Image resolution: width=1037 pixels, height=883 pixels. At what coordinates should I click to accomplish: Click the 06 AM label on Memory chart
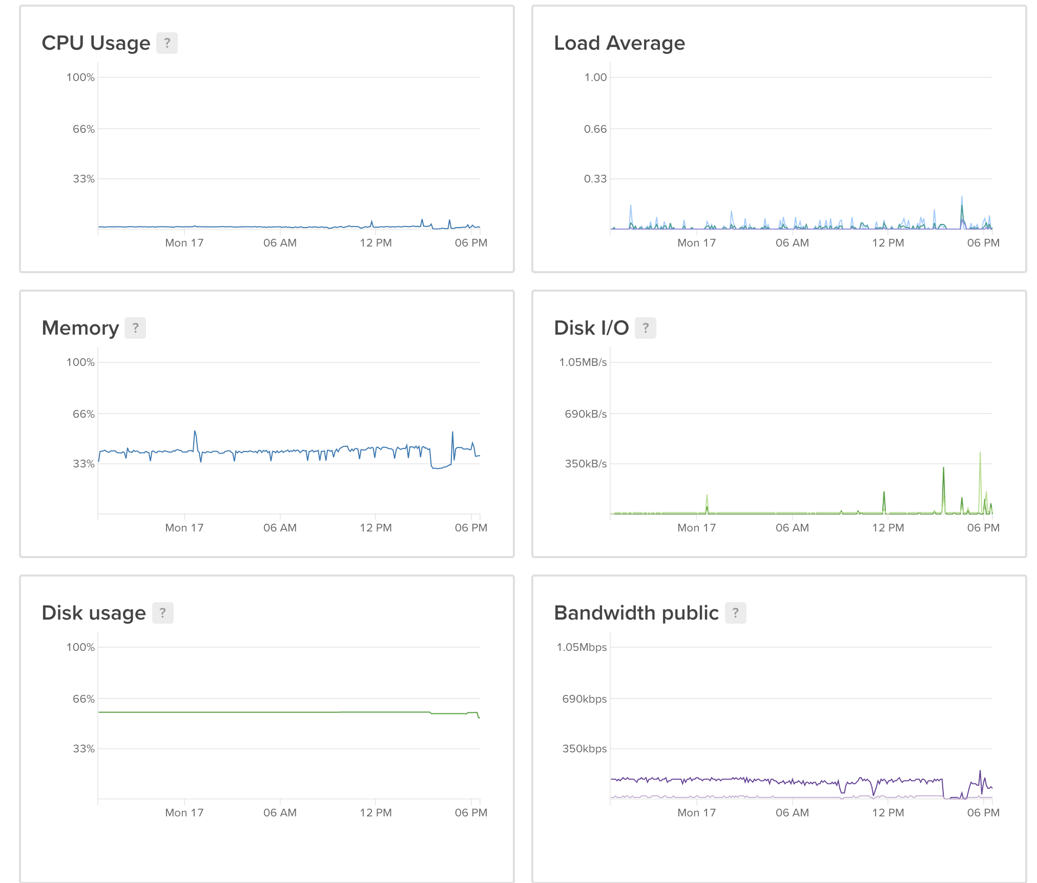(x=280, y=528)
